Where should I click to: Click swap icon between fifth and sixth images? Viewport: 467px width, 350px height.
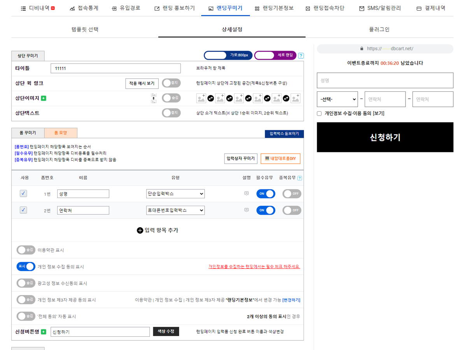(286, 98)
